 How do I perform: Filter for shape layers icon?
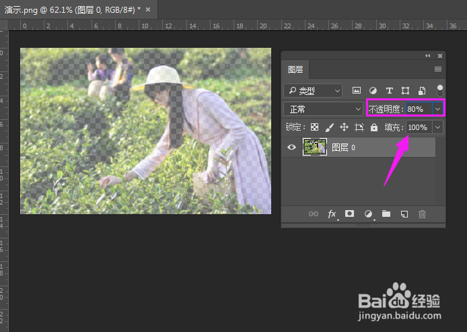click(x=405, y=90)
